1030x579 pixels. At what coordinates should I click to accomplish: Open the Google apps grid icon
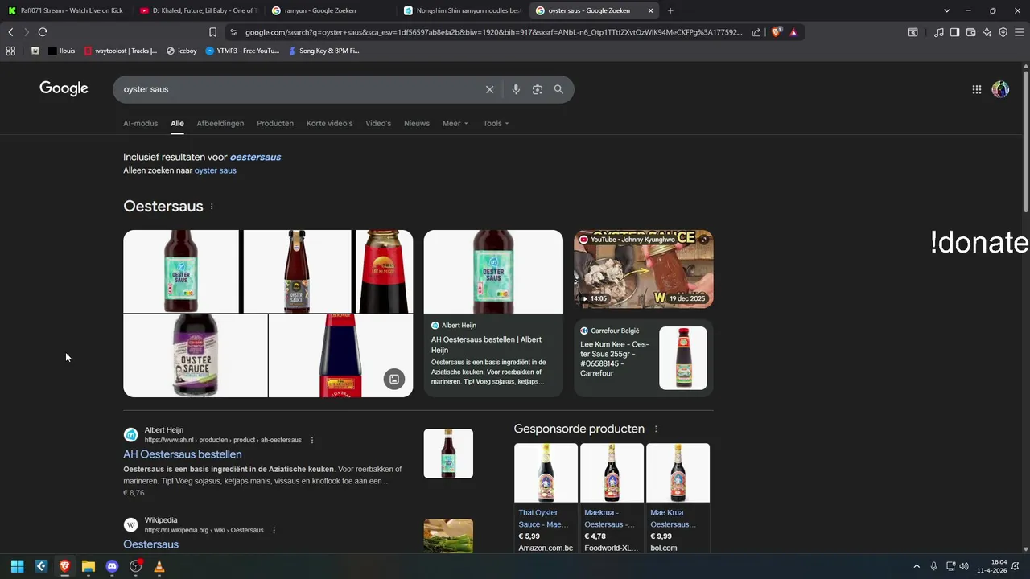pyautogui.click(x=977, y=89)
